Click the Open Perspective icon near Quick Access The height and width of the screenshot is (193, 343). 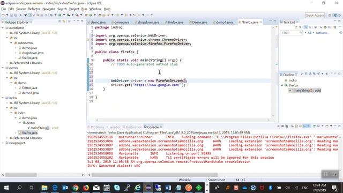pos(330,15)
